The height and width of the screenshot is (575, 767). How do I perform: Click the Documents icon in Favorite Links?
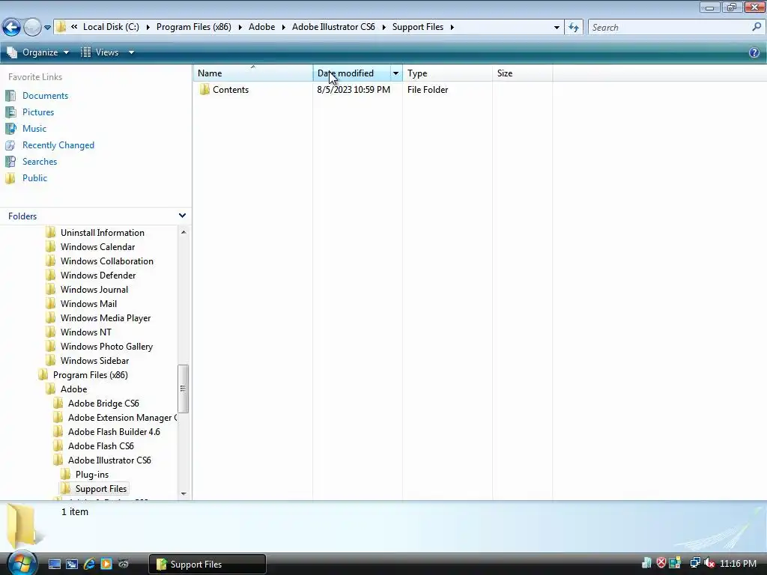coord(10,96)
